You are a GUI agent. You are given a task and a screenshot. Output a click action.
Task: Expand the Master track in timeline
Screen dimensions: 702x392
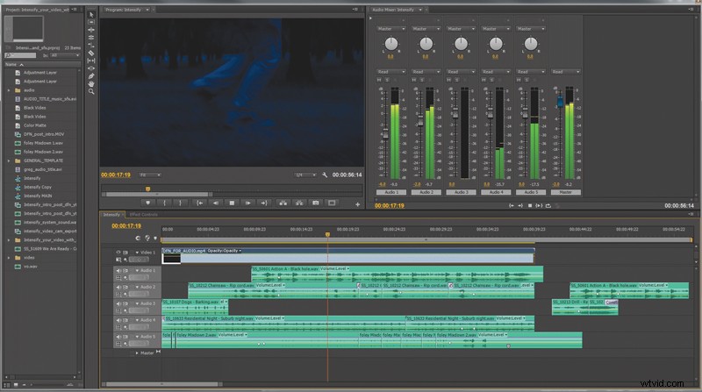point(137,353)
